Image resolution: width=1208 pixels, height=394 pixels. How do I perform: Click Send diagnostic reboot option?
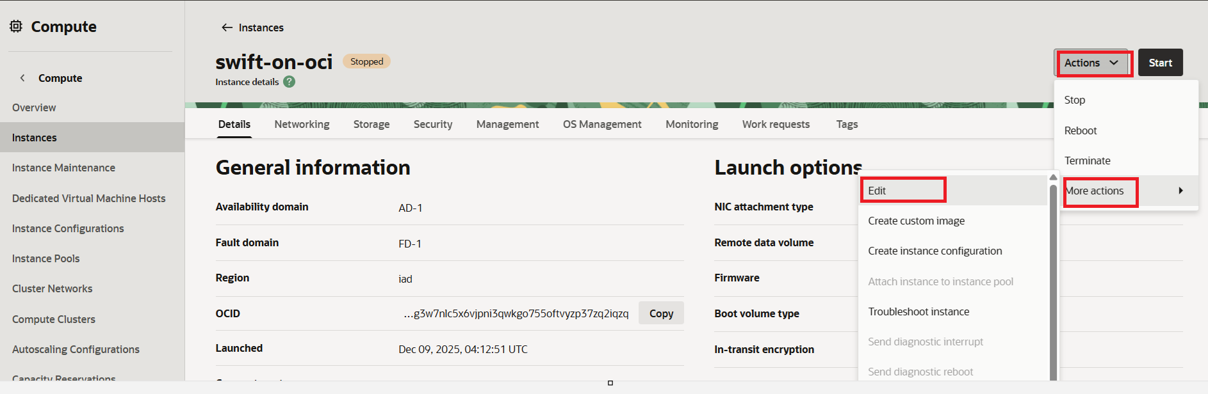click(x=953, y=372)
